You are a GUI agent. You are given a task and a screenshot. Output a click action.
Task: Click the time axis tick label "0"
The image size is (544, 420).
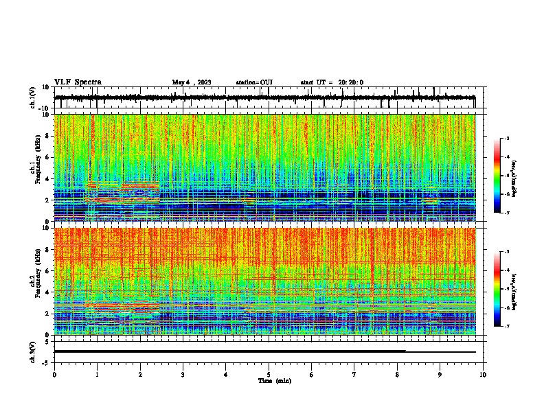point(54,375)
